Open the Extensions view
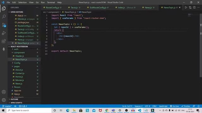 click(4, 41)
